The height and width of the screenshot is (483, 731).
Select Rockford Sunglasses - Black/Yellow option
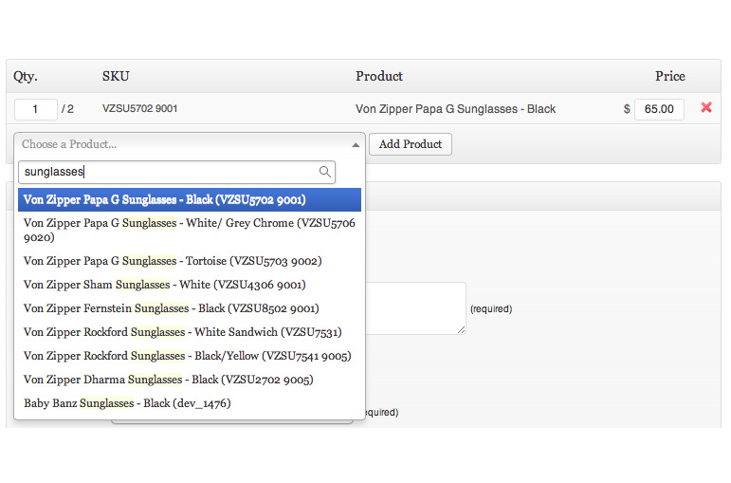(x=190, y=356)
